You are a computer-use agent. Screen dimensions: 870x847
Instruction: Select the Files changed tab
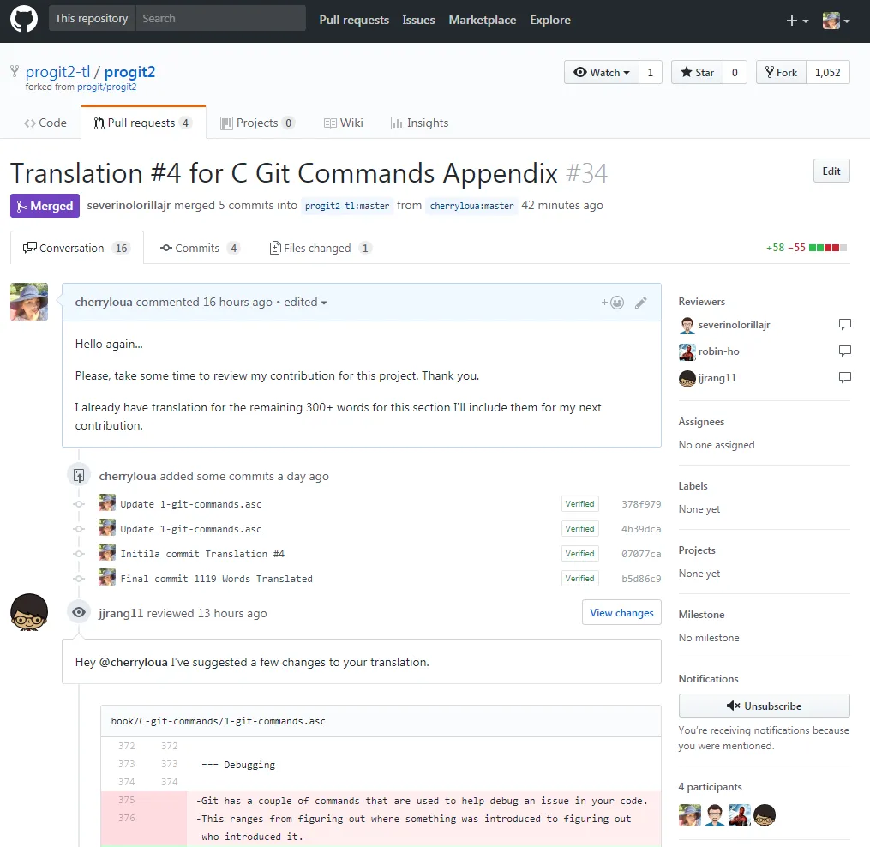321,248
